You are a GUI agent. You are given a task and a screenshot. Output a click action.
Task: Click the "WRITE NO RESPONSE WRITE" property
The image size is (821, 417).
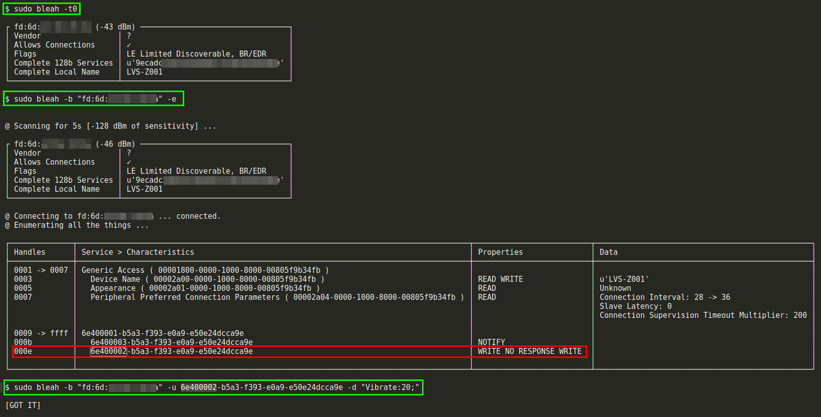click(530, 351)
